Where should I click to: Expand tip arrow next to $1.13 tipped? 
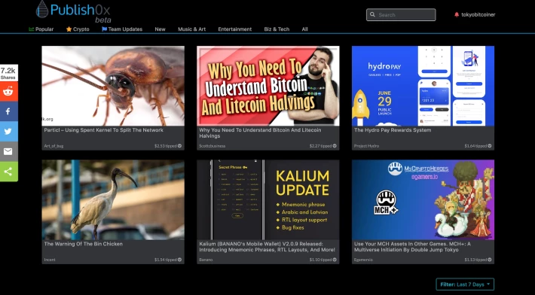[x=489, y=260]
